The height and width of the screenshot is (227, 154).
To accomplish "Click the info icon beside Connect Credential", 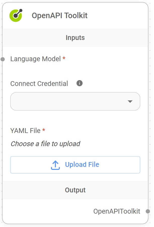I will click(79, 83).
